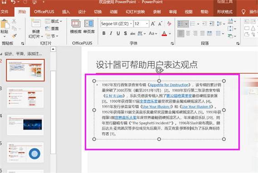Increase font size with larger A icon
Viewport: 258px width, 173px height.
[153, 24]
